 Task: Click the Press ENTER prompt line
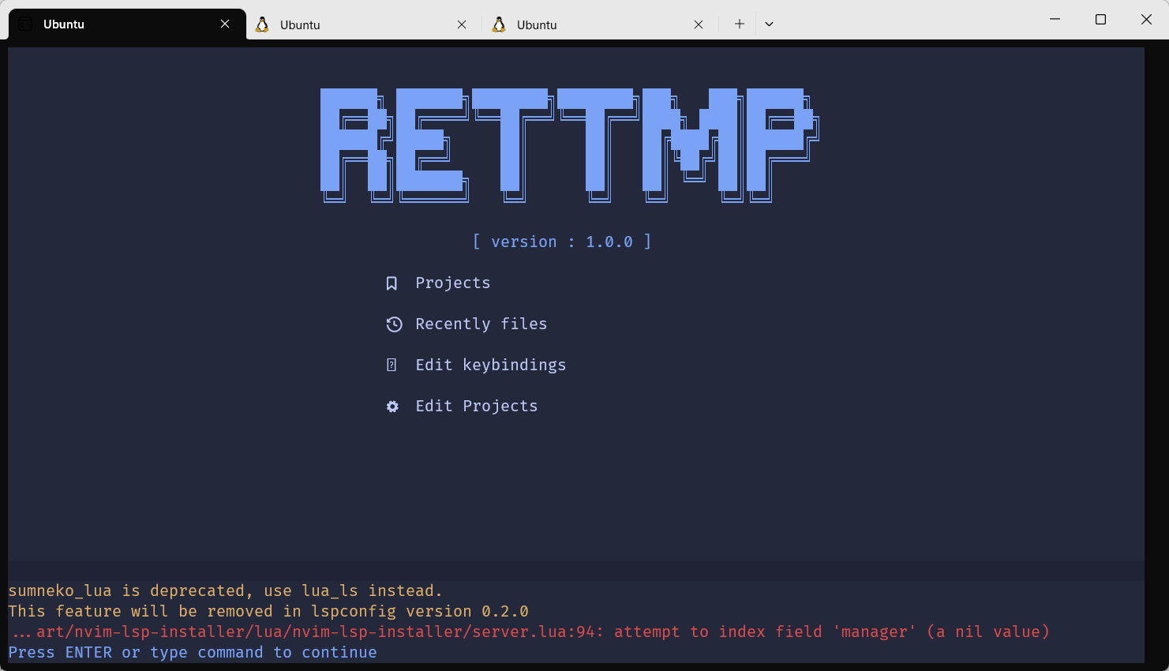tap(192, 652)
